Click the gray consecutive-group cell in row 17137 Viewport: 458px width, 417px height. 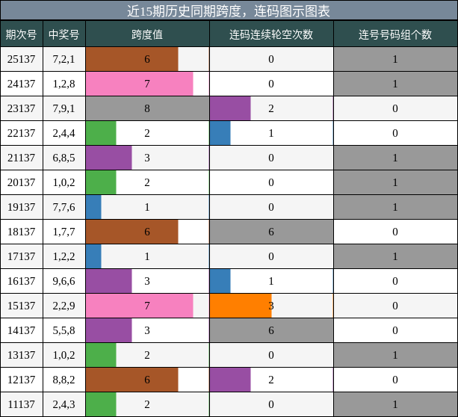click(395, 256)
